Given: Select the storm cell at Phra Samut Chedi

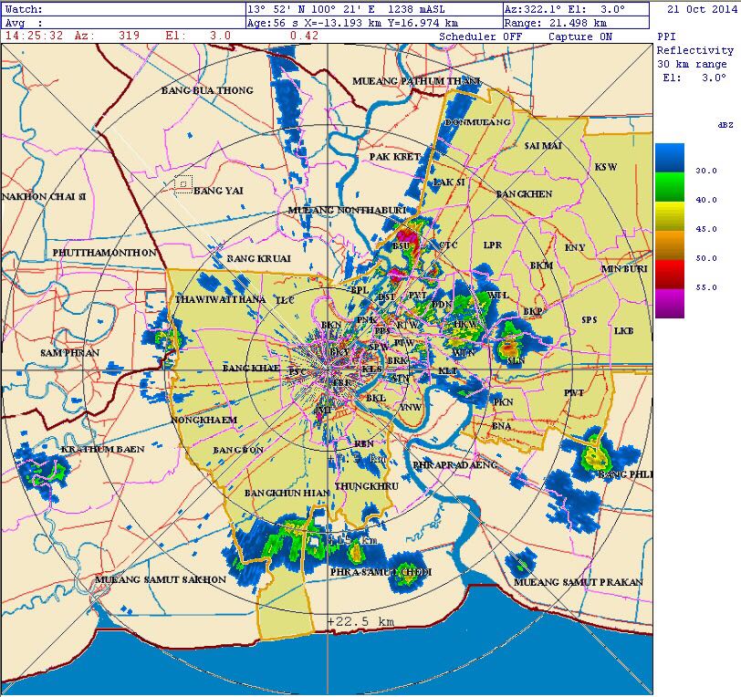Looking at the screenshot, I should (403, 567).
